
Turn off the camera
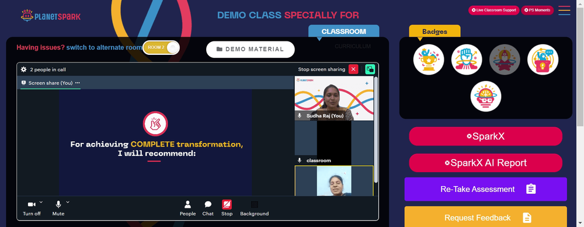[32, 208]
